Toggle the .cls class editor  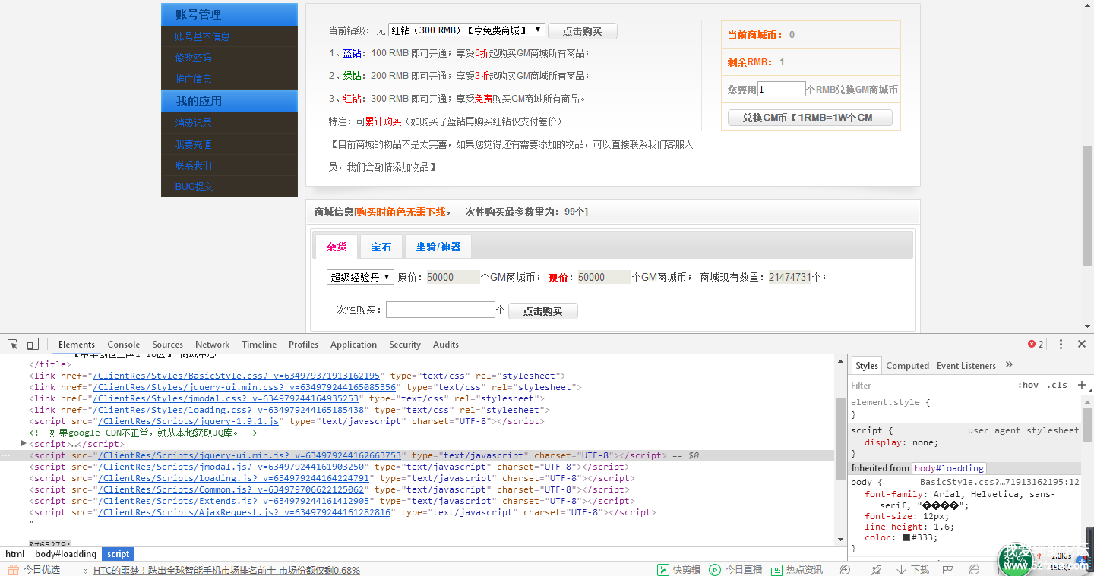[1057, 385]
